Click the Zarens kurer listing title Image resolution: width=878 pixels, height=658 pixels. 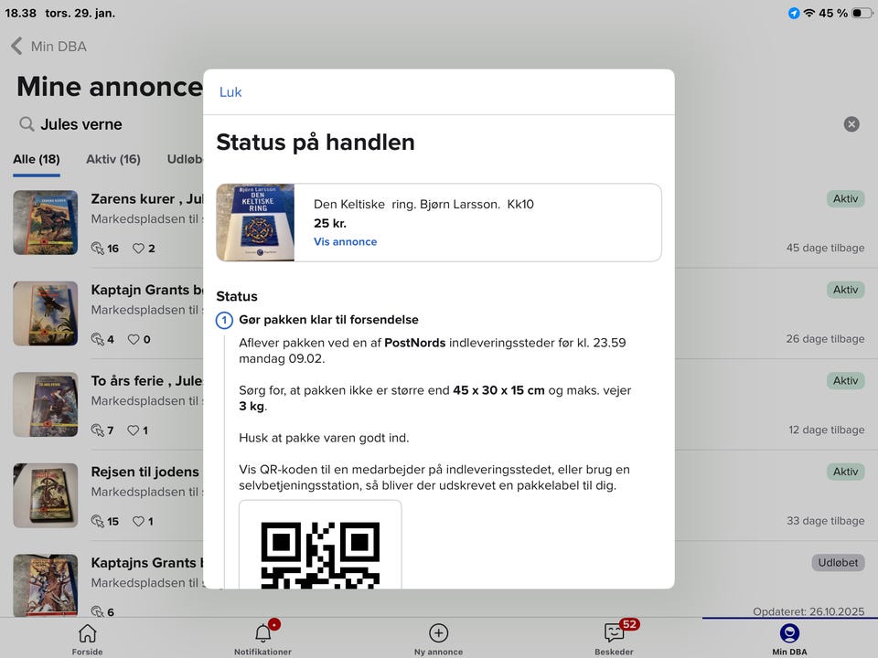coord(146,198)
